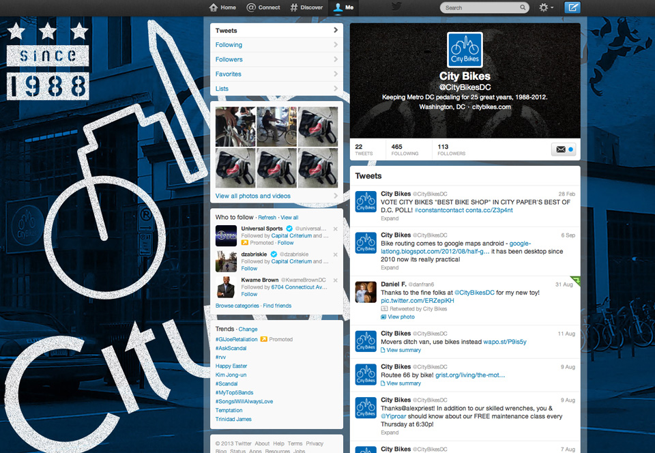Click avatar beside the VOTE CITY BIKES tweet
The image size is (655, 453).
click(366, 202)
